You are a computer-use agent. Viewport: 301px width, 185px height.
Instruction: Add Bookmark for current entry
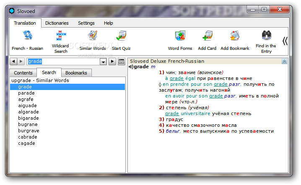235,40
